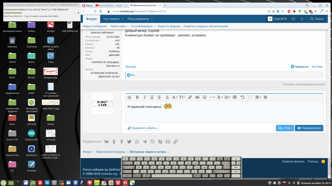Switch to the YouTube 'БЕЗ ВОЗДУХА' browser tab

(111, 5)
